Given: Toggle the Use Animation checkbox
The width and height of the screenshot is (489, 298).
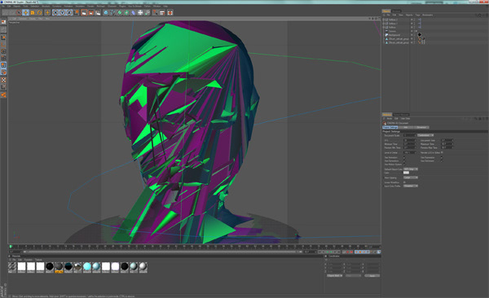Looking at the screenshot, I should coord(404,157).
